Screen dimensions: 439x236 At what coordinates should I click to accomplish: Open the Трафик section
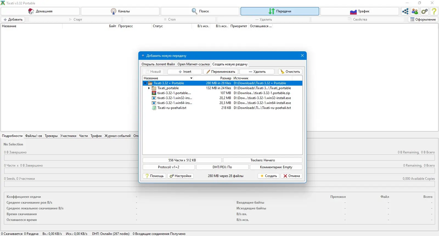click(x=360, y=11)
